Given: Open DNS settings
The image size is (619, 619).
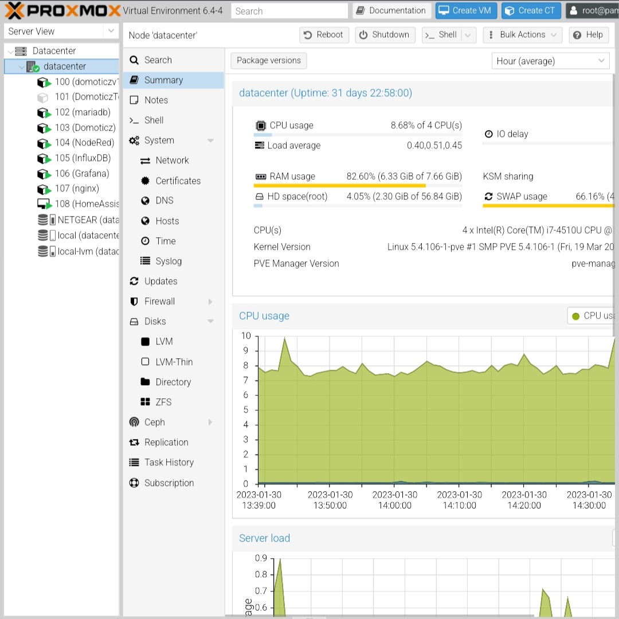Looking at the screenshot, I should pyautogui.click(x=173, y=201).
